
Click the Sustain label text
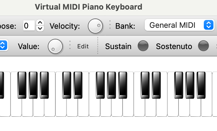(x=118, y=46)
